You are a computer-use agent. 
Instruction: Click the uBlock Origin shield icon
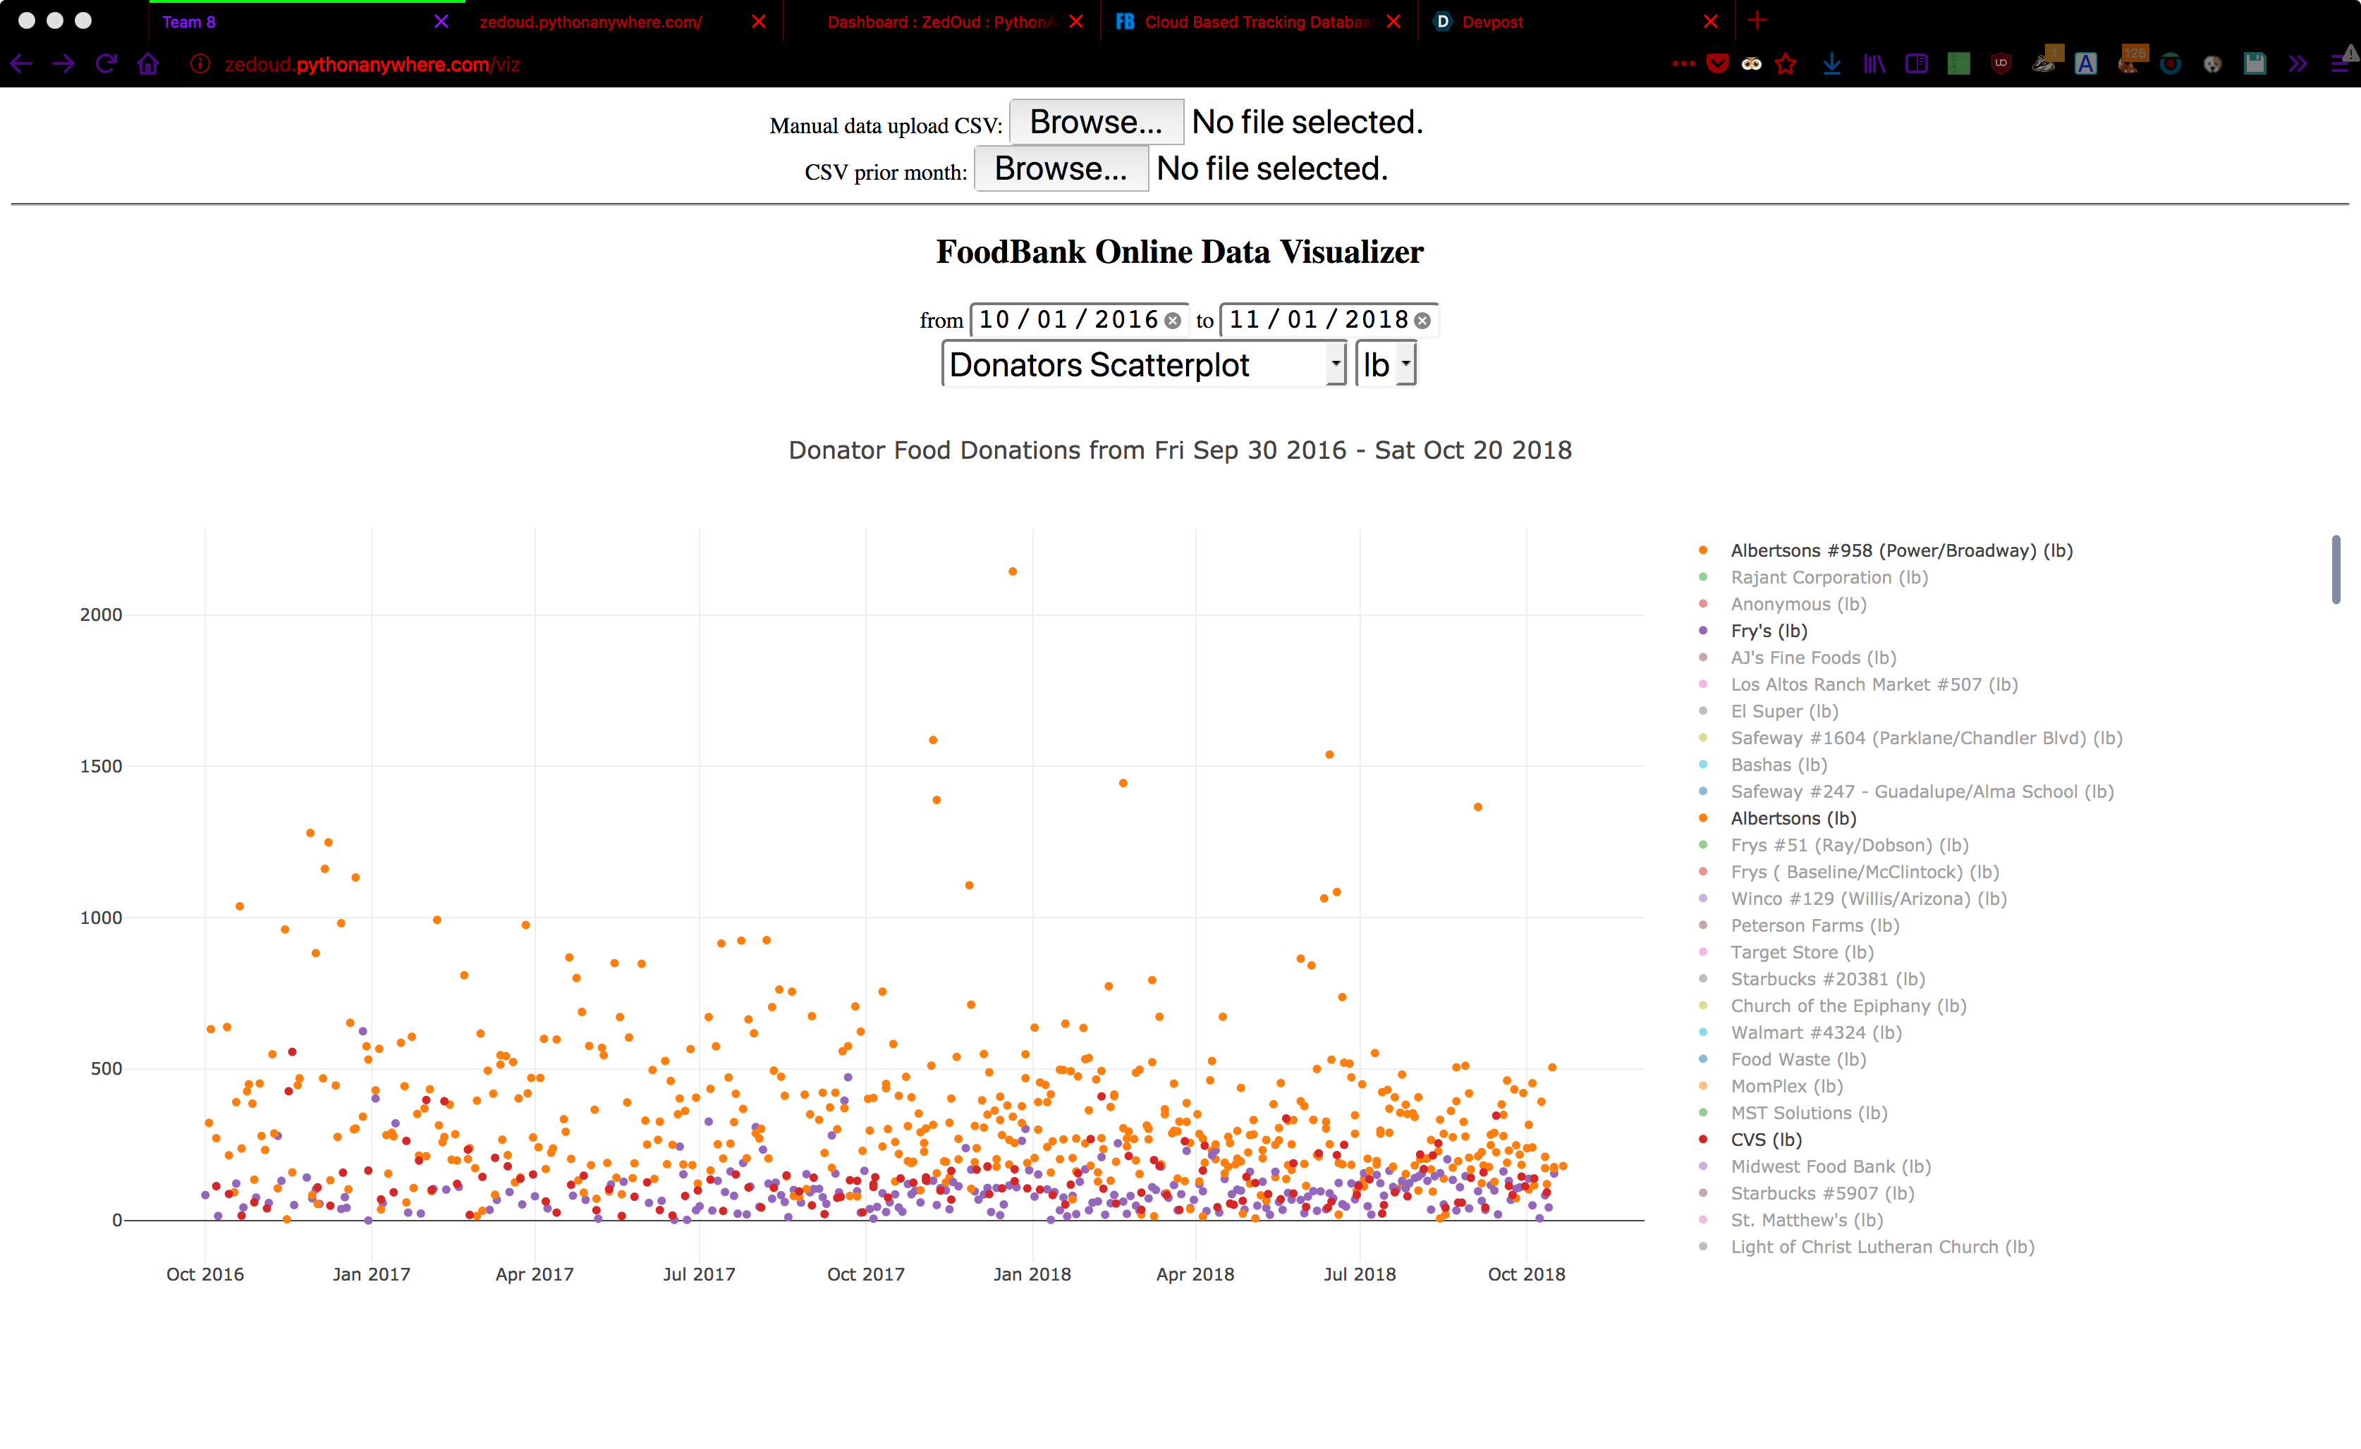coord(2001,64)
